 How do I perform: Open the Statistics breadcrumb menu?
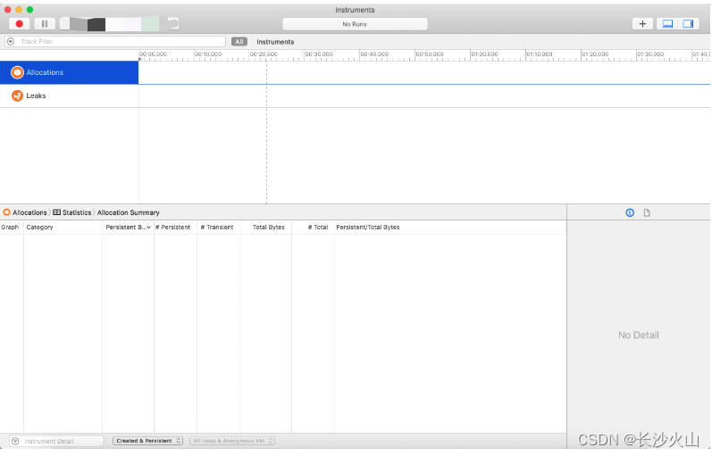click(x=76, y=212)
